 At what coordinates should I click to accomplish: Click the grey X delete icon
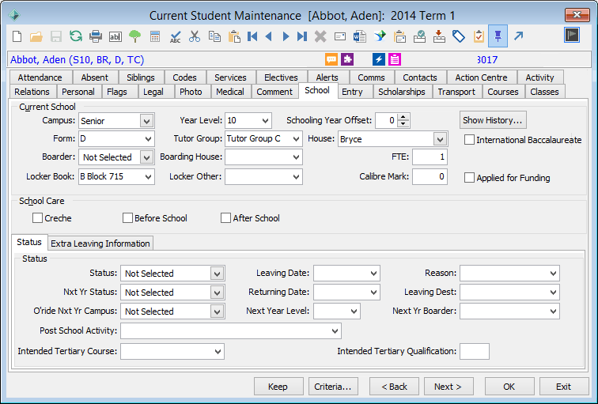[x=320, y=36]
